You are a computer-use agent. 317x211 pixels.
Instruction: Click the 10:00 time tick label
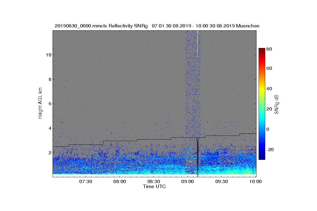coord(256,182)
